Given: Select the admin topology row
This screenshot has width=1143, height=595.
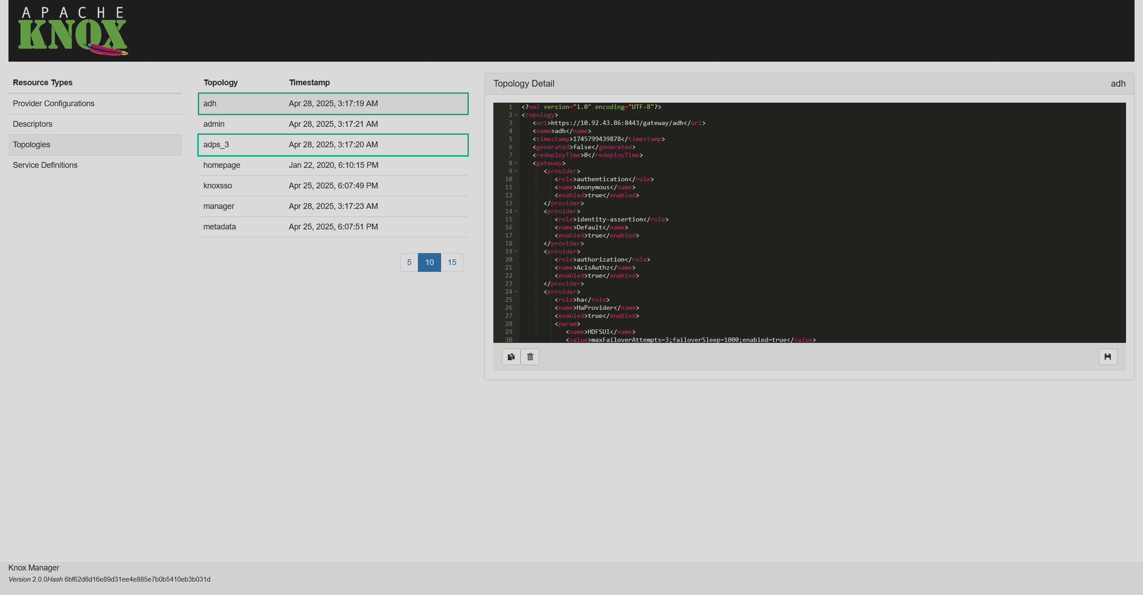Looking at the screenshot, I should pyautogui.click(x=333, y=124).
